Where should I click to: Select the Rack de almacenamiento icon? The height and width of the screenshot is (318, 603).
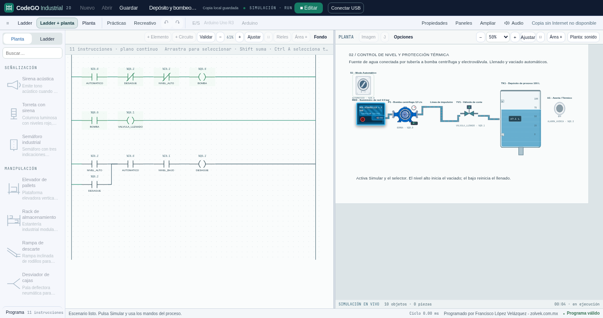click(x=14, y=221)
